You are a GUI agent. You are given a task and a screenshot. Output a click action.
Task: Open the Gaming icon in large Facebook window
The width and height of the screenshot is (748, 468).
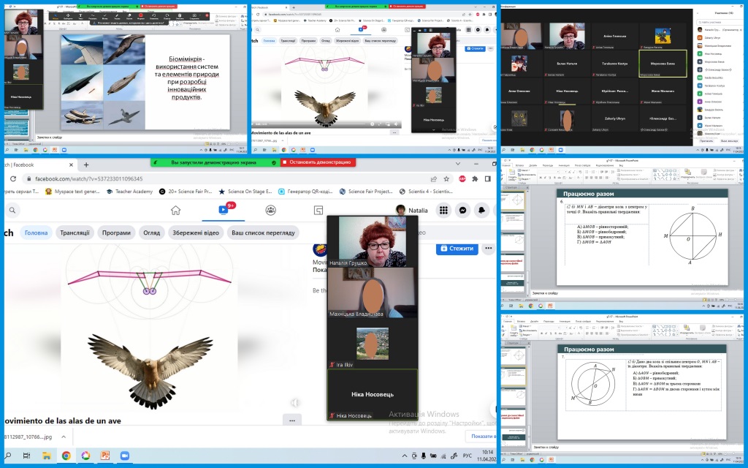point(318,210)
